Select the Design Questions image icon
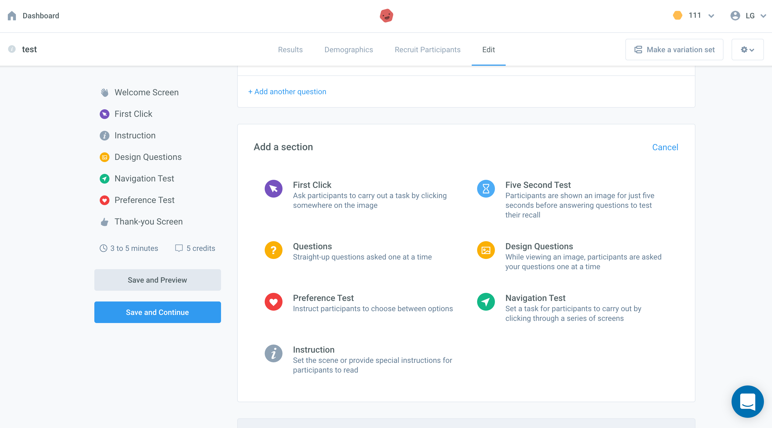Screen dimensions: 772x428 point(485,250)
